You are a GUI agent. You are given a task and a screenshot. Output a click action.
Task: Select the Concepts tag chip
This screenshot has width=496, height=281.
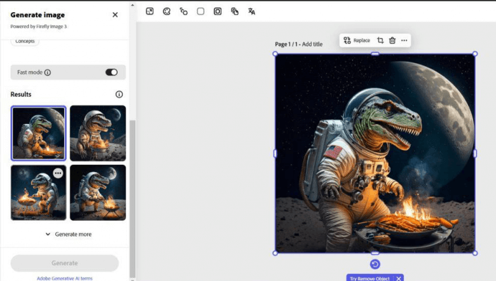(x=25, y=41)
